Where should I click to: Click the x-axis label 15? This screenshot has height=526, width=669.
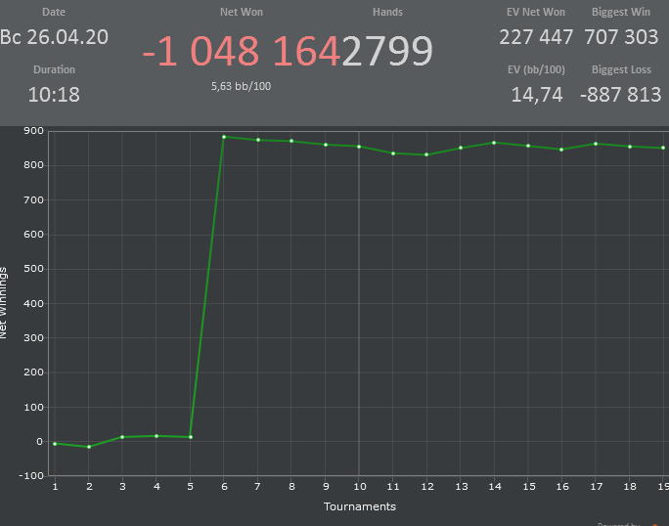tap(529, 487)
